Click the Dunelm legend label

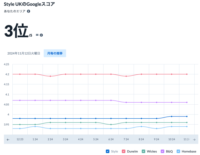[x=132, y=151]
